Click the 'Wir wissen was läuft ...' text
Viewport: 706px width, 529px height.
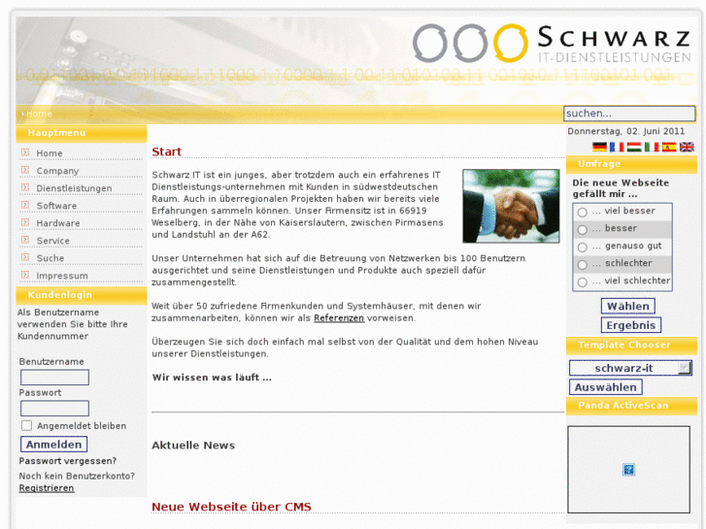(212, 378)
